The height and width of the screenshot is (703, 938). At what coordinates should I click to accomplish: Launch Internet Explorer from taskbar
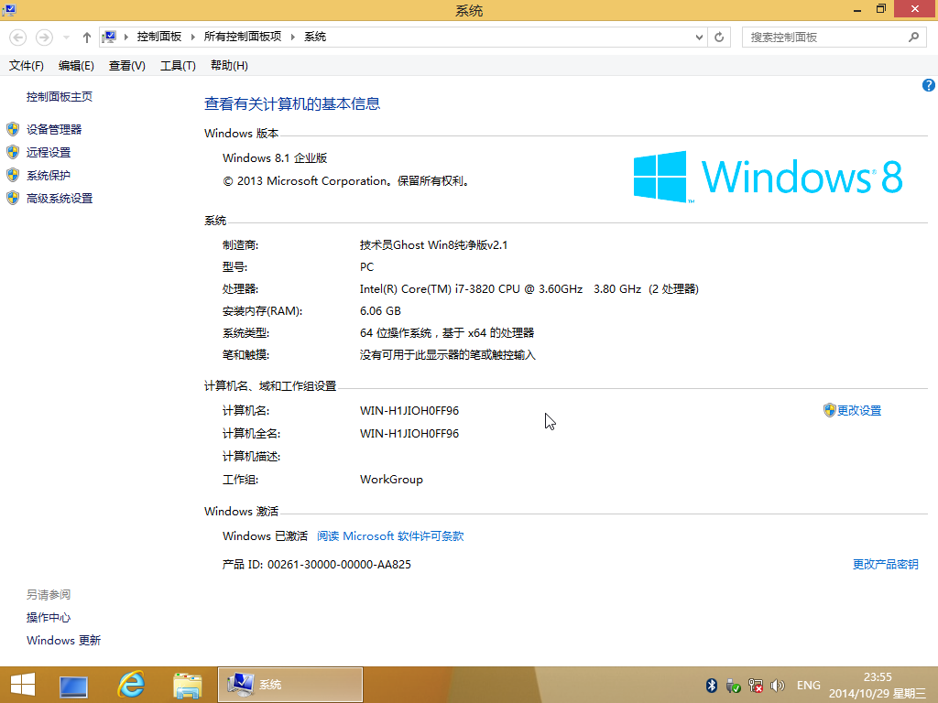[x=131, y=685]
